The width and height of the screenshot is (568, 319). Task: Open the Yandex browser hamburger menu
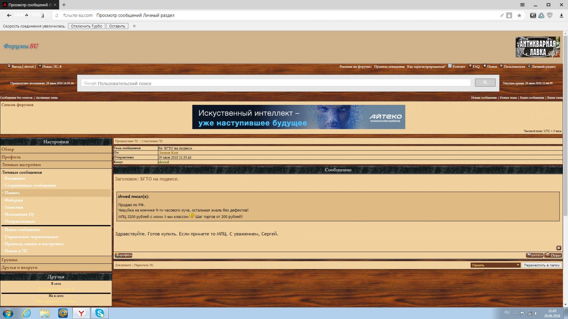point(522,5)
